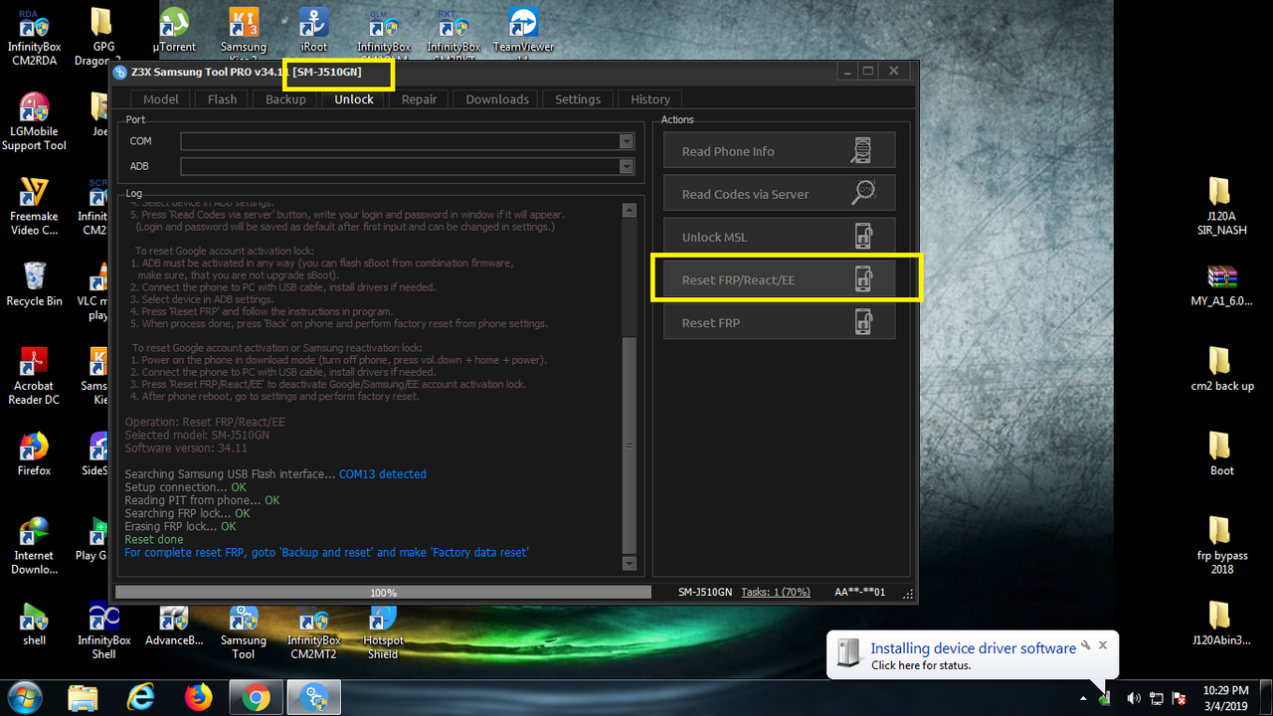Select the shell desktop shortcut
This screenshot has width=1273, height=716.
pyautogui.click(x=34, y=624)
